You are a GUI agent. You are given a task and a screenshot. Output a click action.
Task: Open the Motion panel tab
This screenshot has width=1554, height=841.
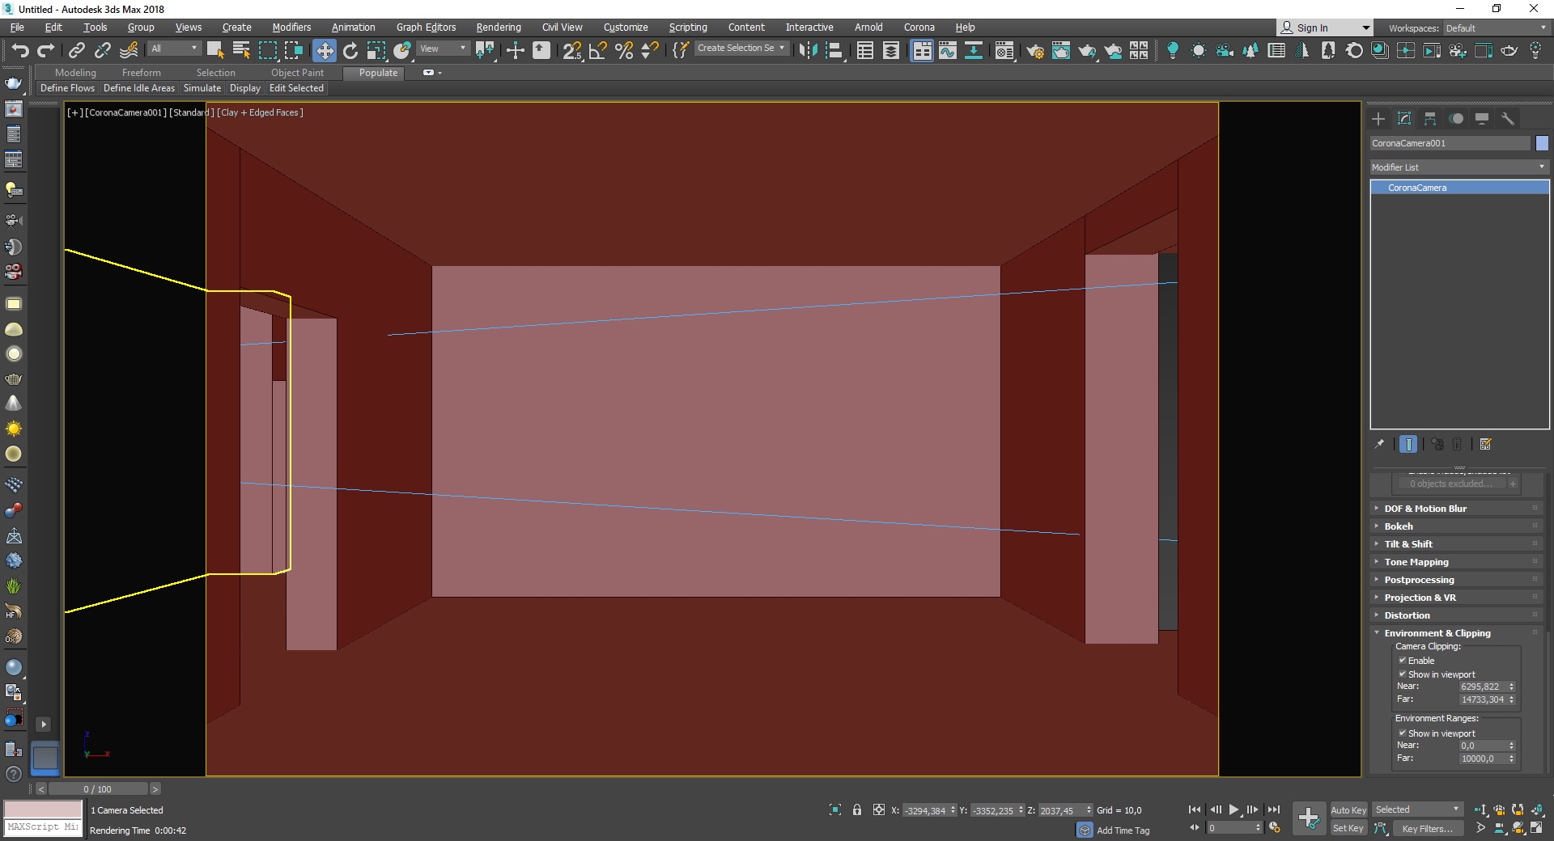1456,119
